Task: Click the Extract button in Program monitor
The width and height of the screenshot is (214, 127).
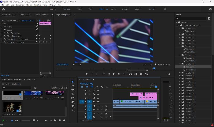Action: pos(136,74)
